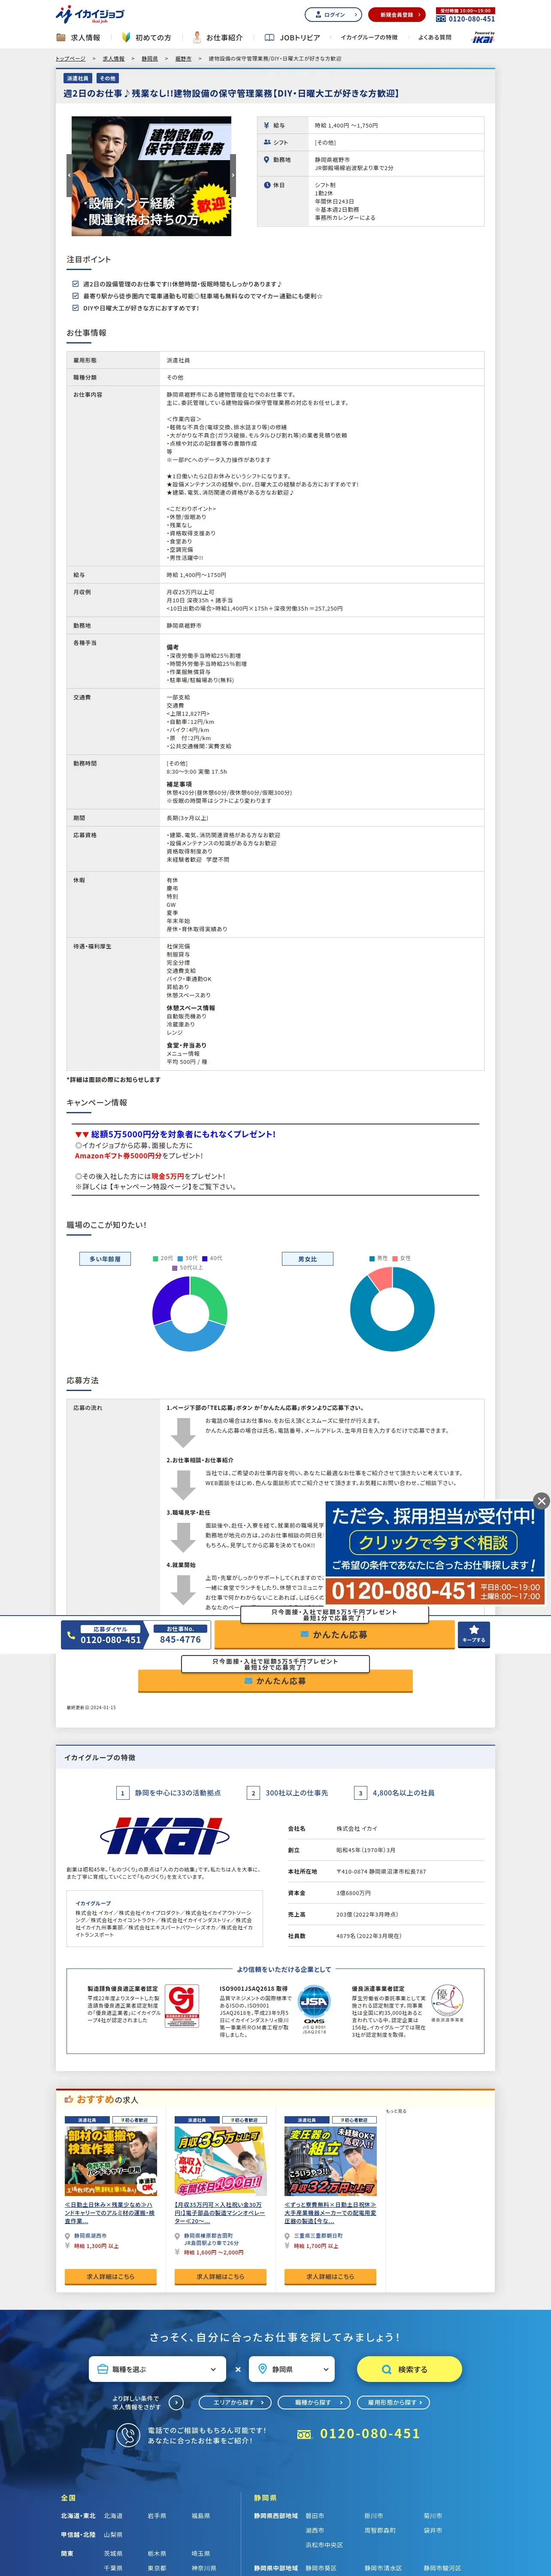Click the キープする star icon button
The height and width of the screenshot is (2576, 551).
(x=474, y=1634)
